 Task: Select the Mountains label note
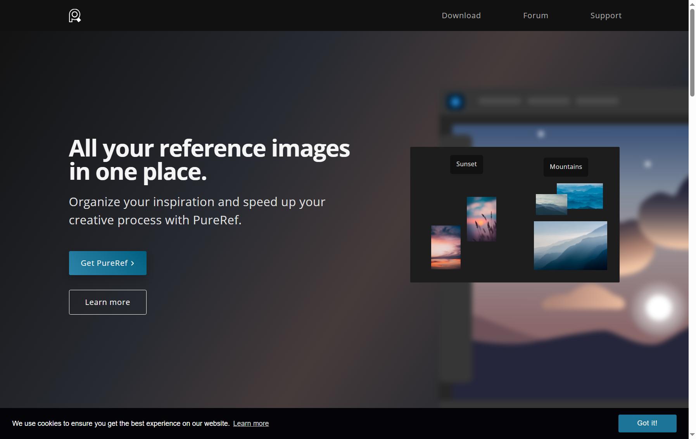point(566,167)
